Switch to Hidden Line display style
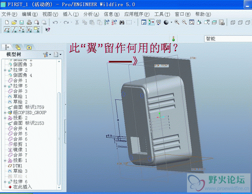252x194 pixels. pyautogui.click(x=240, y=22)
